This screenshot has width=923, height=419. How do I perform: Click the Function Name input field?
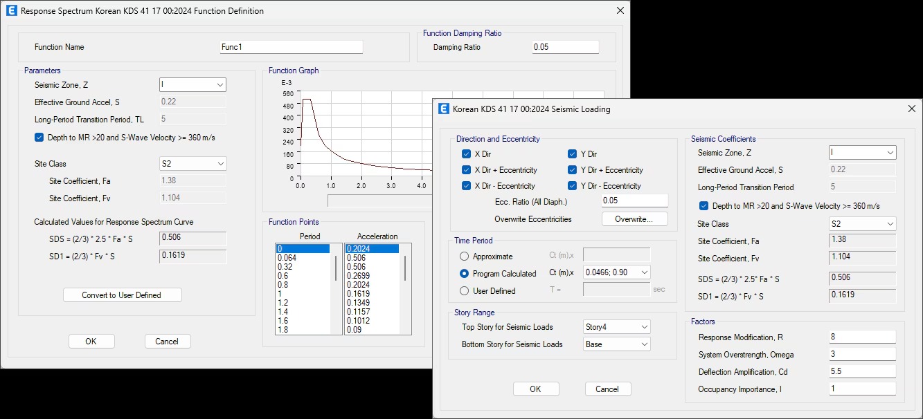click(291, 47)
